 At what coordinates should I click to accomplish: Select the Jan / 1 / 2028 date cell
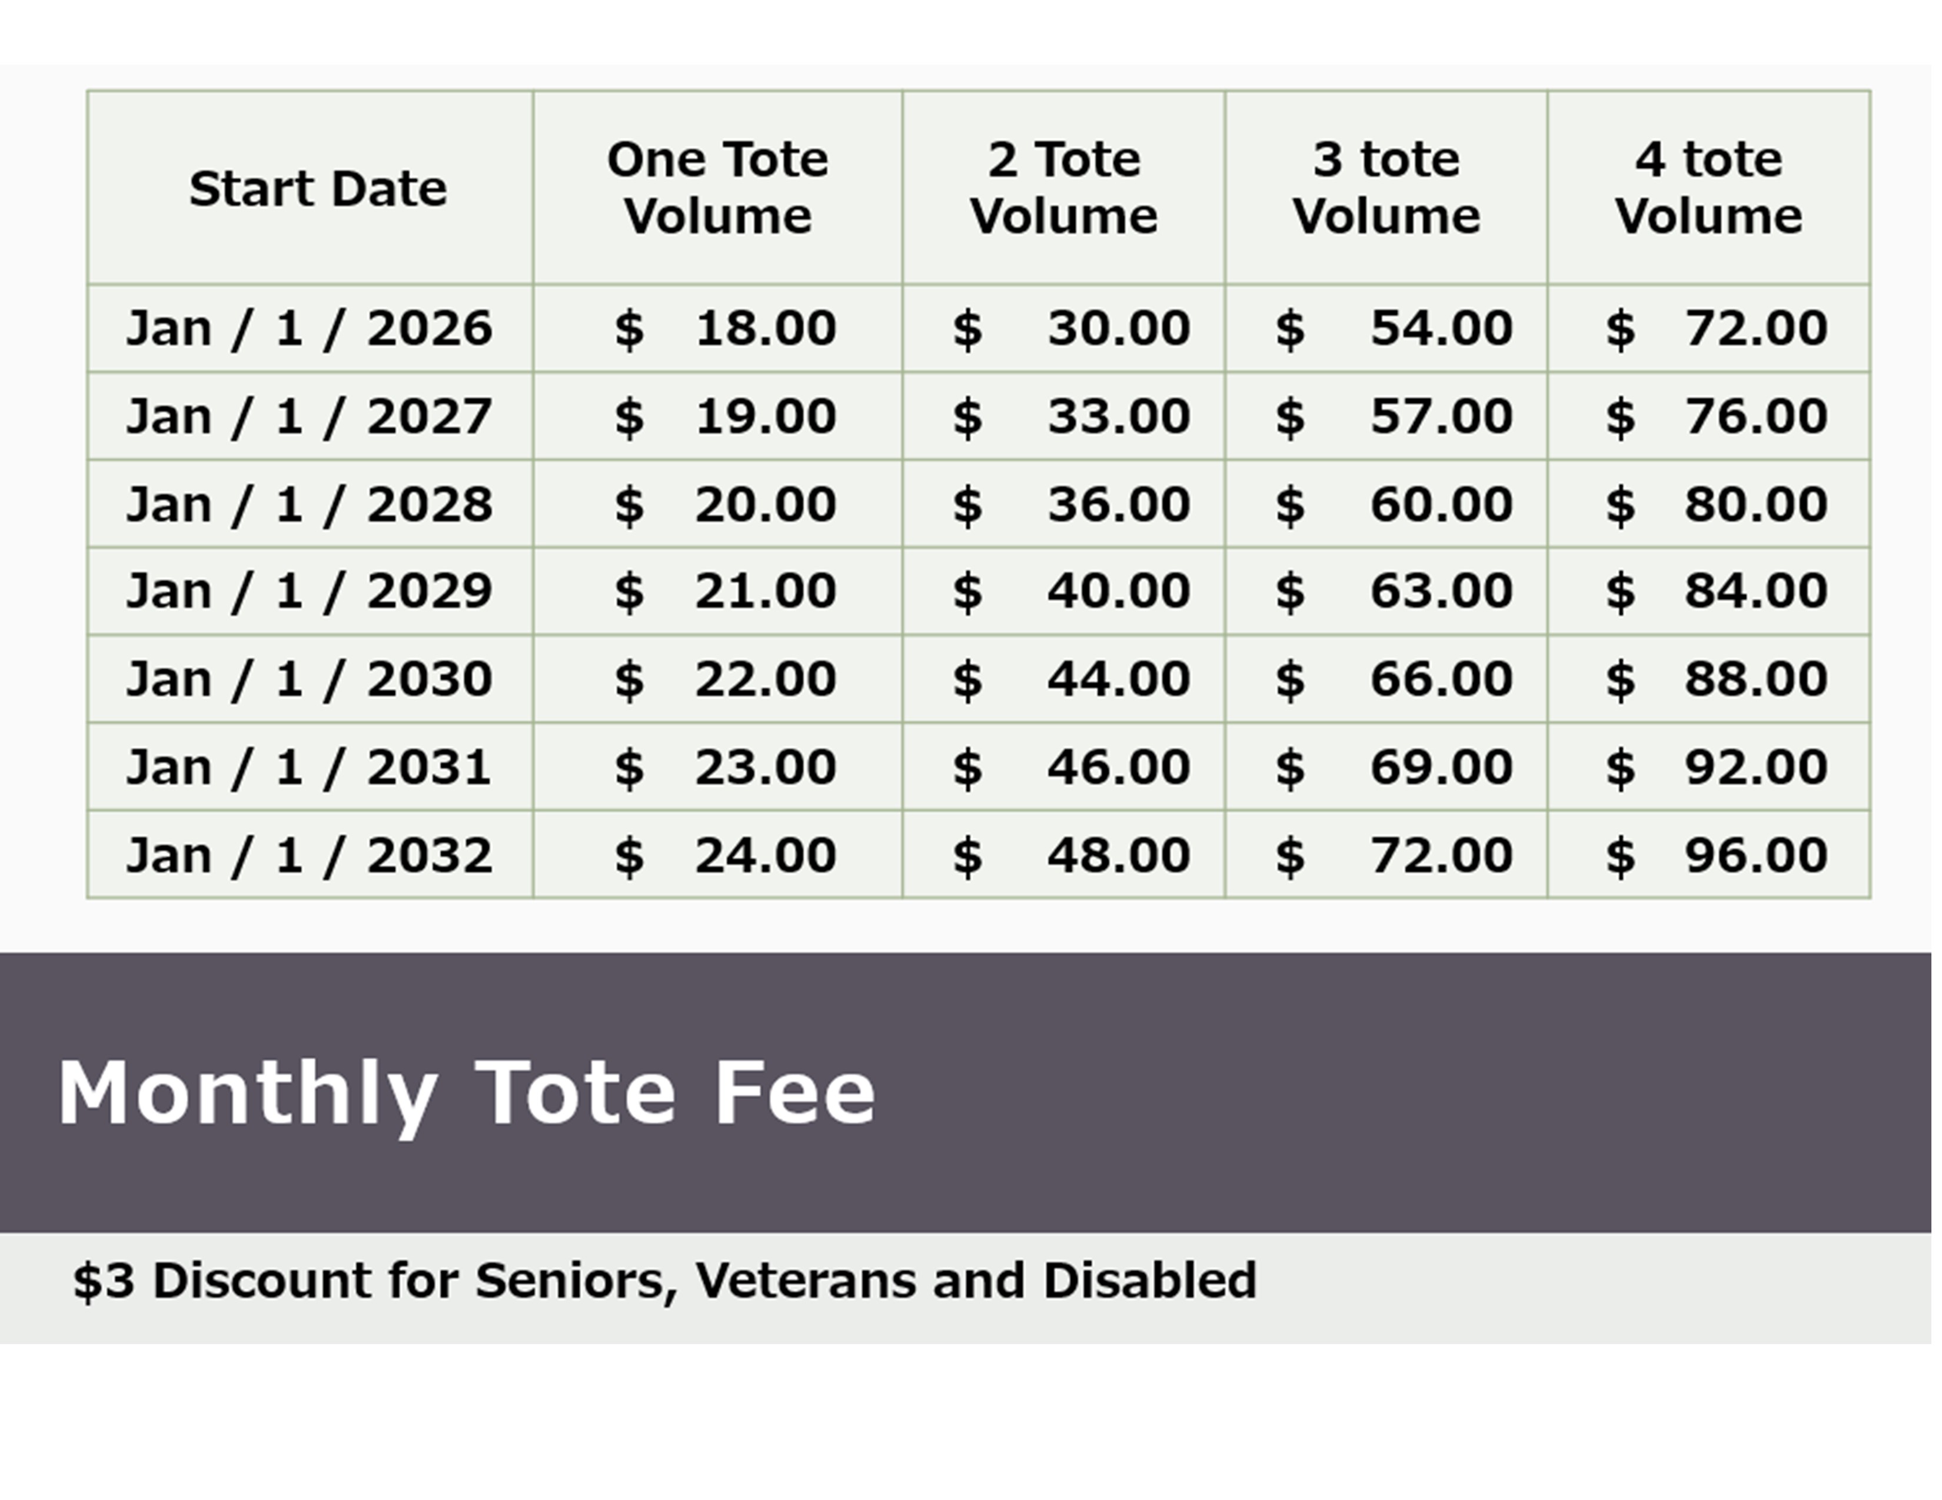pos(308,504)
